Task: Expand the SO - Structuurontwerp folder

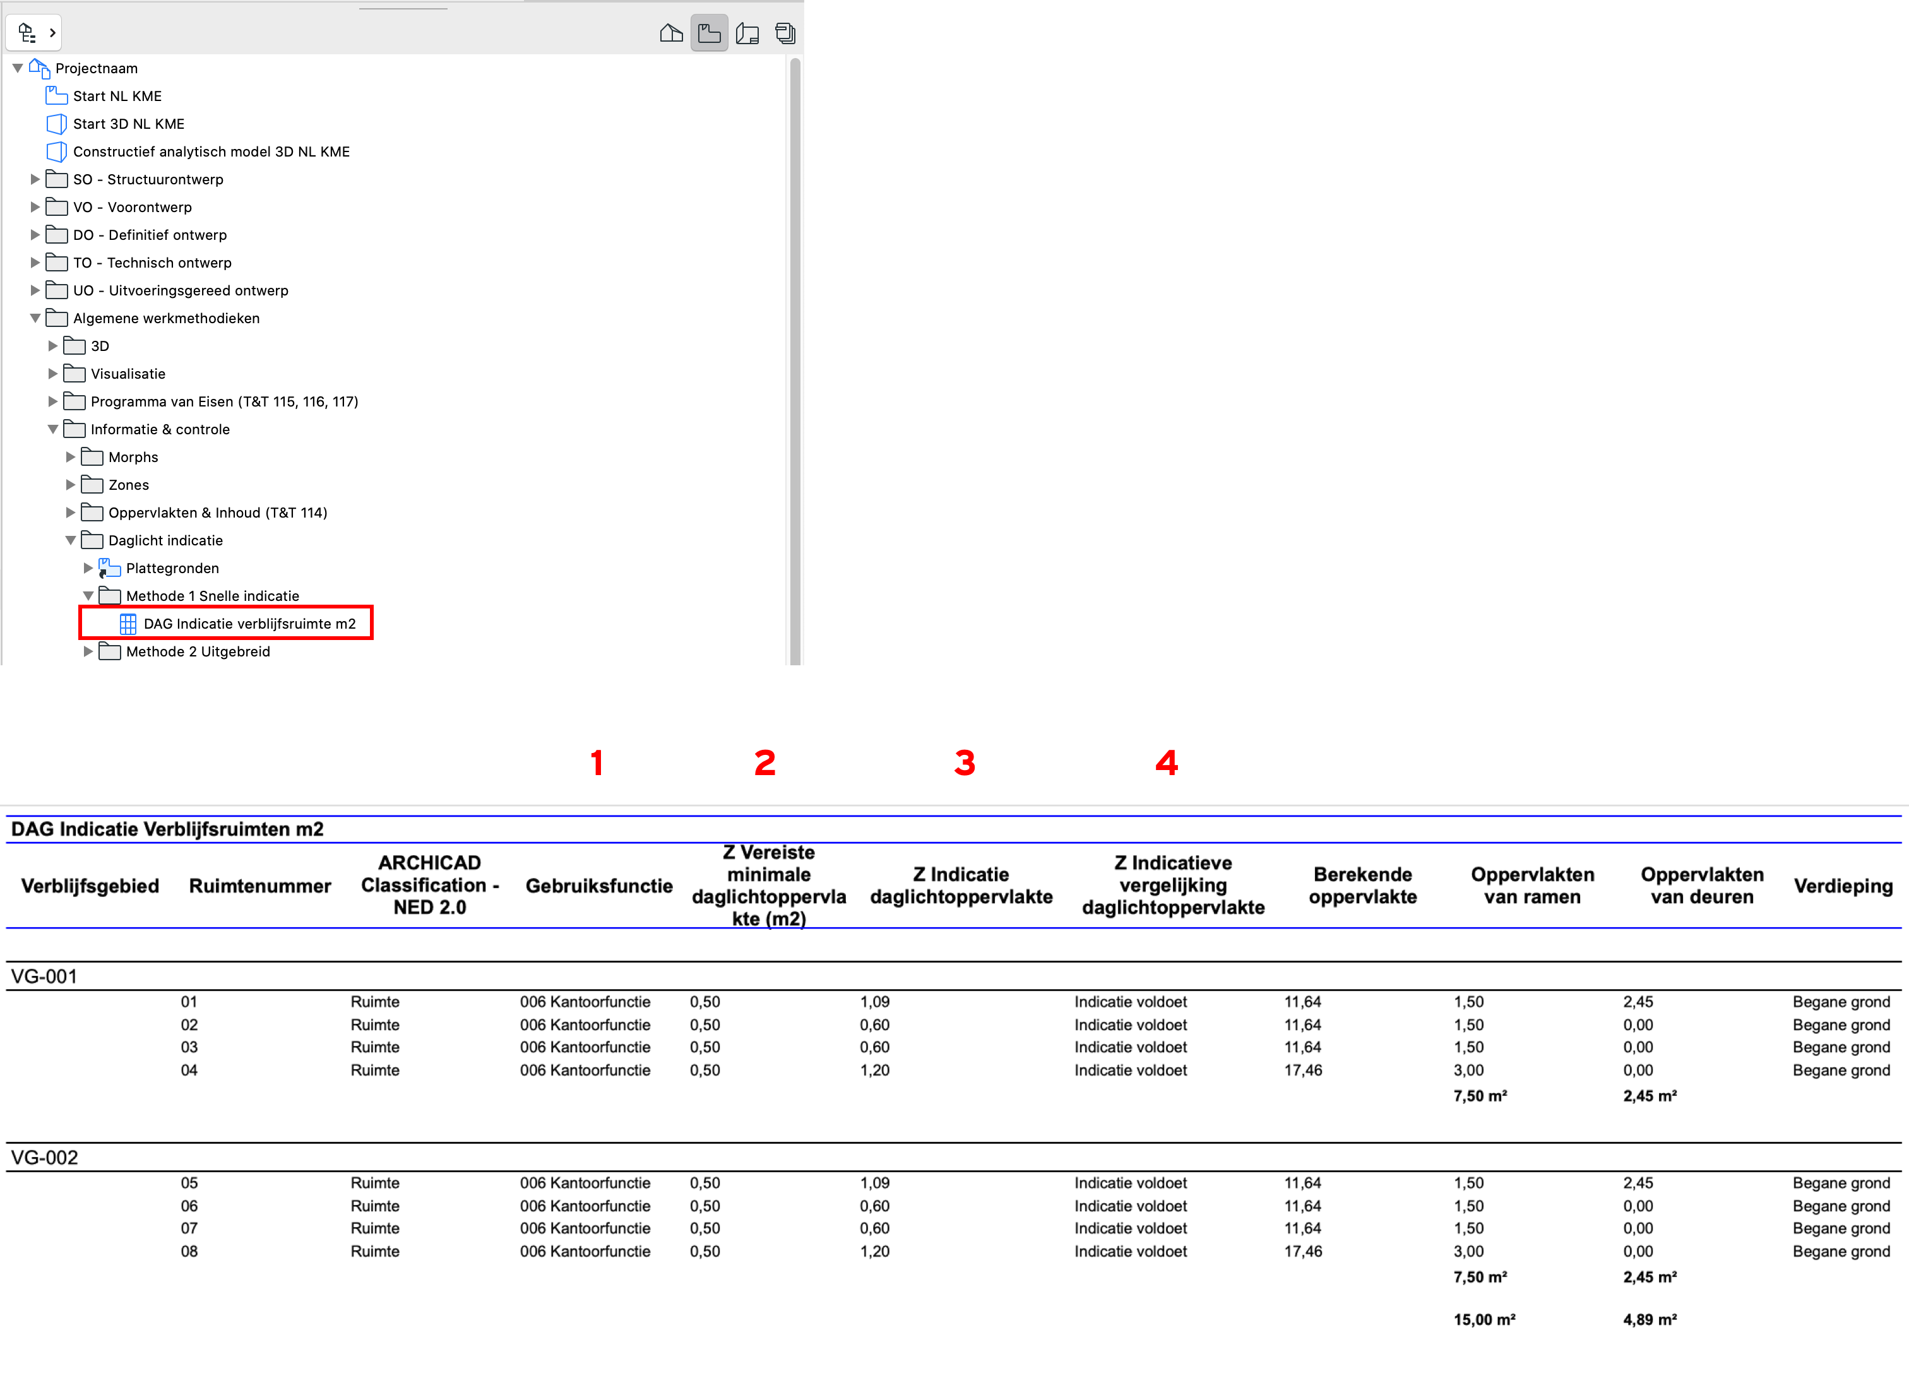Action: click(x=35, y=179)
